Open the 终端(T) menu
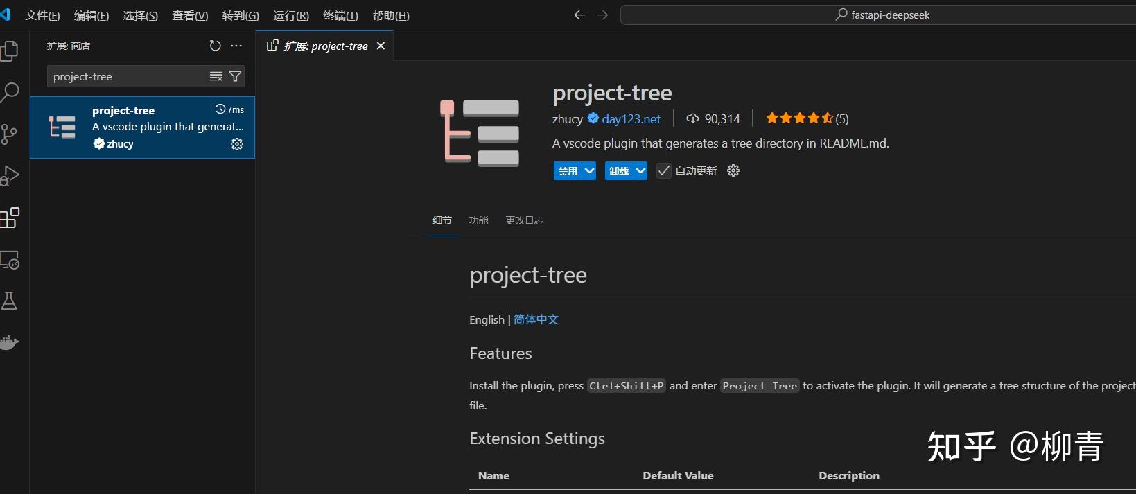The width and height of the screenshot is (1136, 494). 340,15
